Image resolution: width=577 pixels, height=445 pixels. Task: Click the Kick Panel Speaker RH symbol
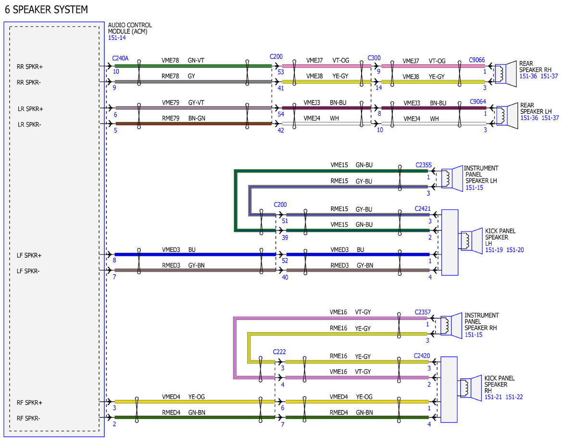[471, 387]
